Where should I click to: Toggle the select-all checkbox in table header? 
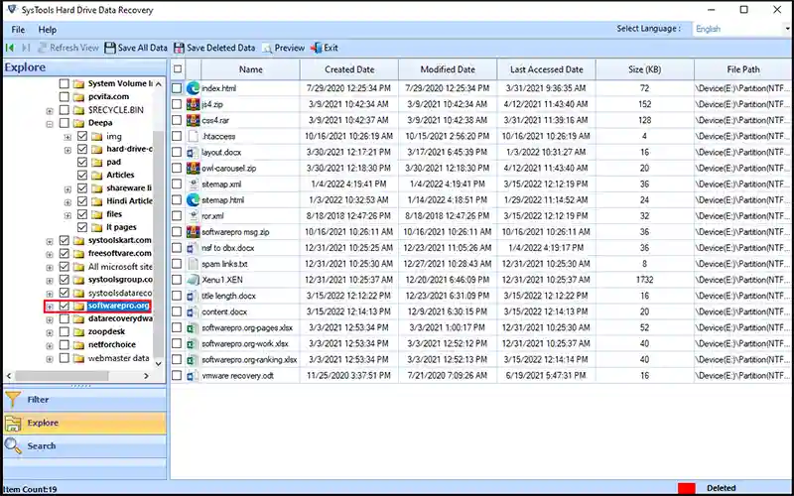point(178,69)
